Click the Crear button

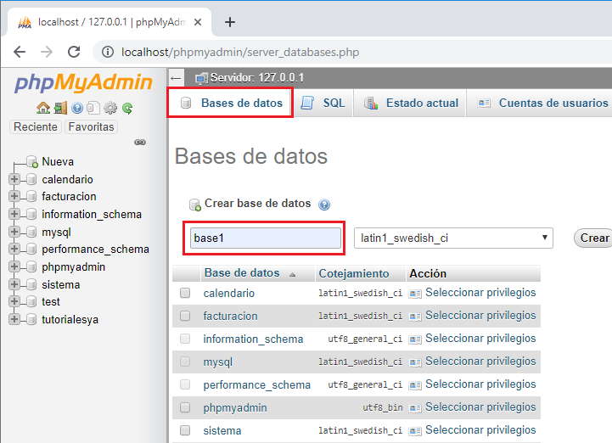[x=593, y=238]
